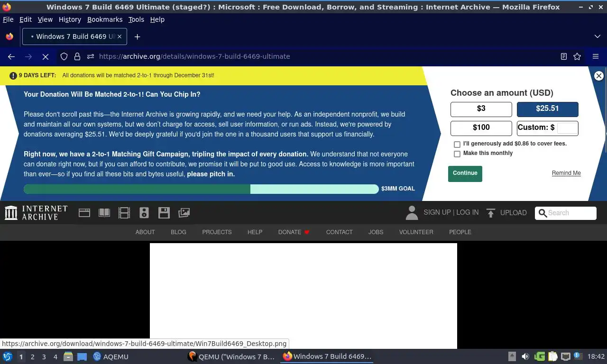The height and width of the screenshot is (364, 607).
Task: Switch to workspace 4 in taskbar
Action: point(55,357)
